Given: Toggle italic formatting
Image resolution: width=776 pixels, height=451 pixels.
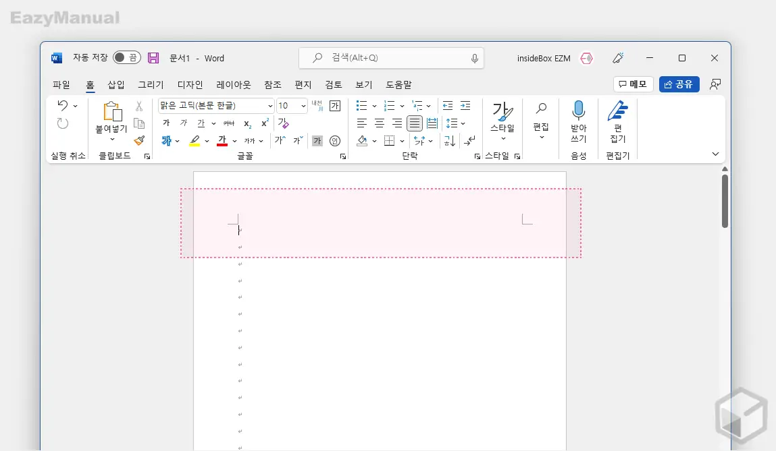Looking at the screenshot, I should tap(184, 123).
